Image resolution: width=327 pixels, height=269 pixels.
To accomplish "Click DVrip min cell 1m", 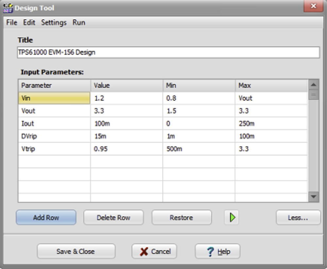I will (199, 136).
